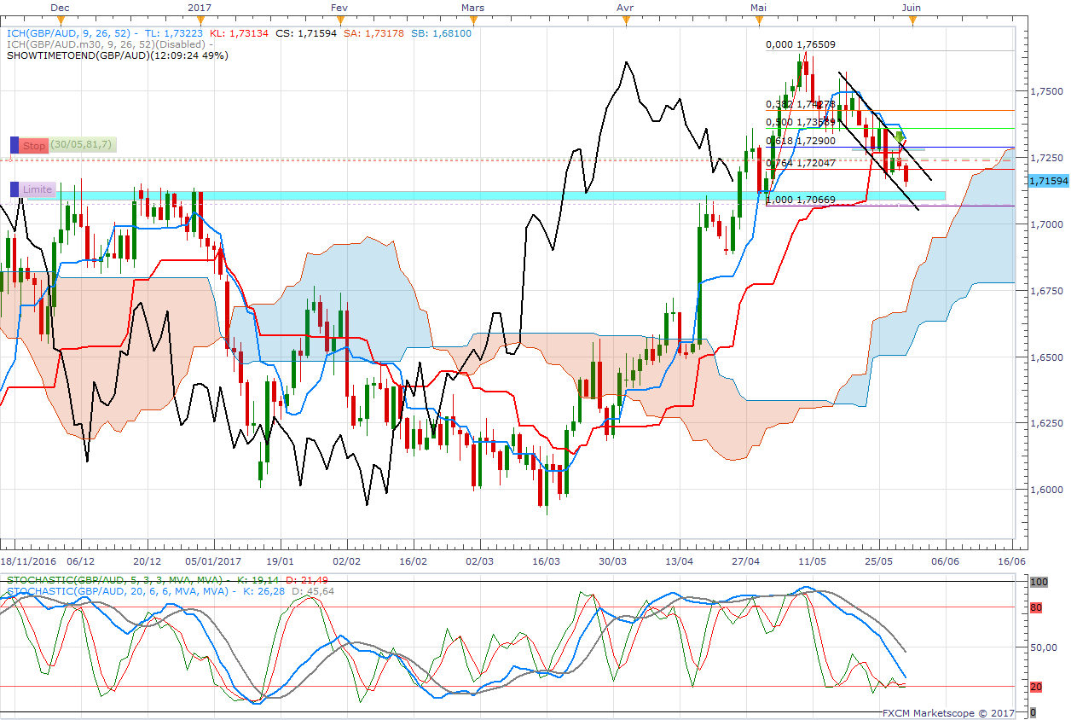Click the orange marker under Avr
Viewport: 1077px width, 720px height.
click(x=625, y=20)
